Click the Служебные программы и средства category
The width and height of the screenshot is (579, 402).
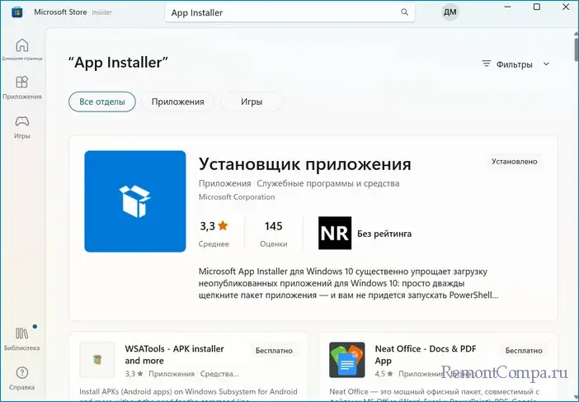coord(328,183)
